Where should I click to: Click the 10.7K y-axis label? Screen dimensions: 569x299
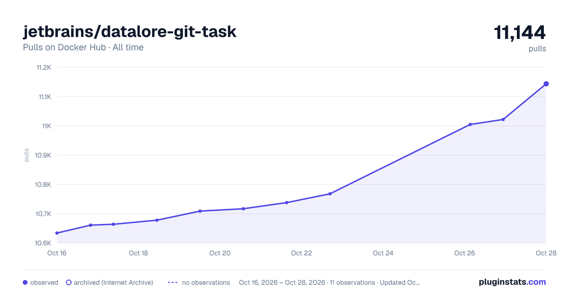coord(43,214)
